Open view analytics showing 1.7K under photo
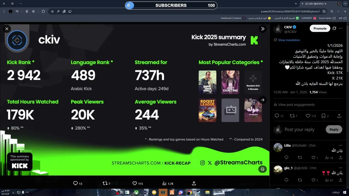Image resolution: width=349 pixels, height=196 pixels. click(168, 183)
